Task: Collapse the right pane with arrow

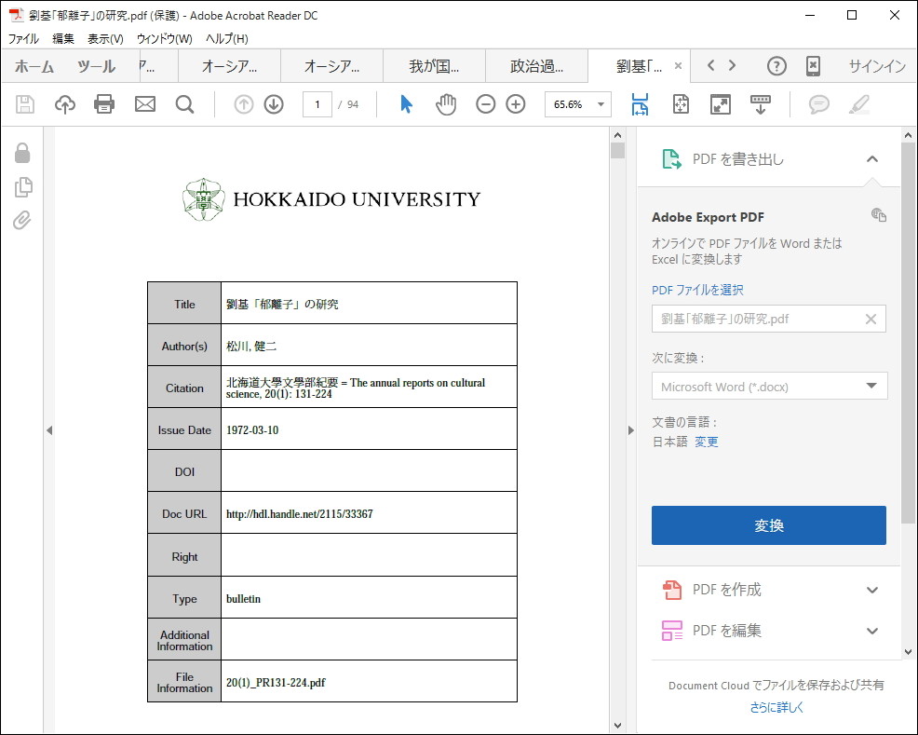Action: click(x=630, y=430)
